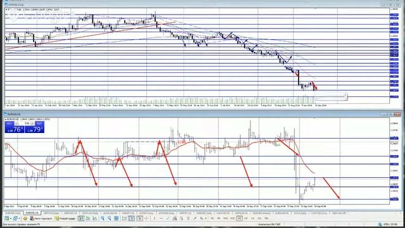Click the Новый ордер button
Viewport: 405px width, 228px height.
pos(65,218)
